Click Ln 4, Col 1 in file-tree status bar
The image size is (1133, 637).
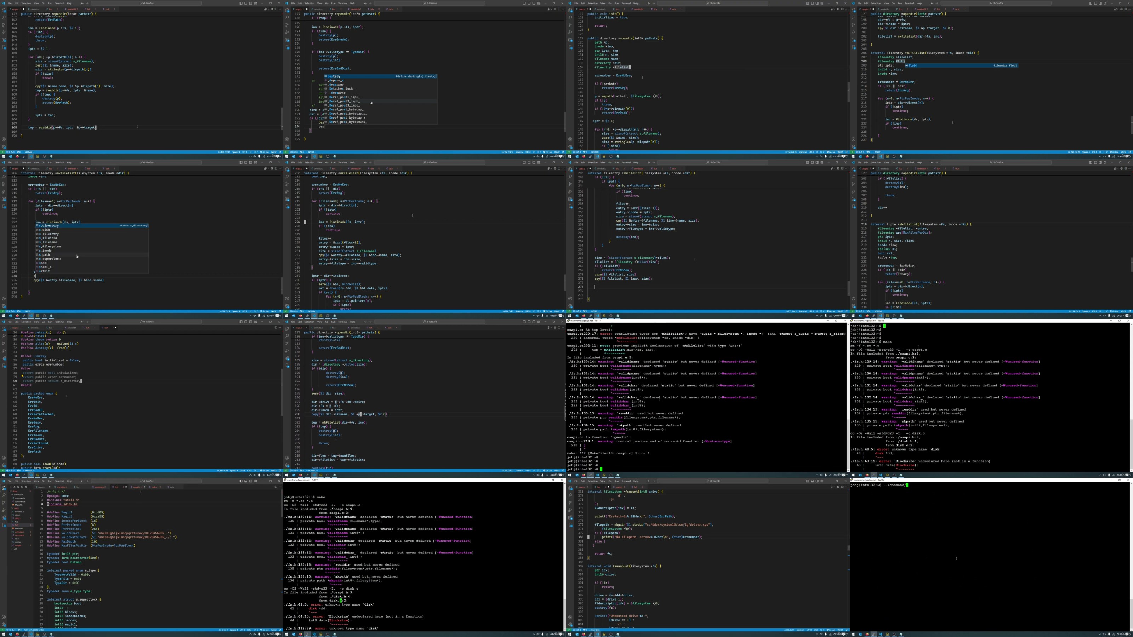(223, 630)
